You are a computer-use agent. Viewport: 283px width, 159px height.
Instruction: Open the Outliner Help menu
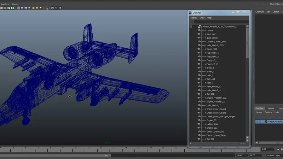tap(209, 18)
